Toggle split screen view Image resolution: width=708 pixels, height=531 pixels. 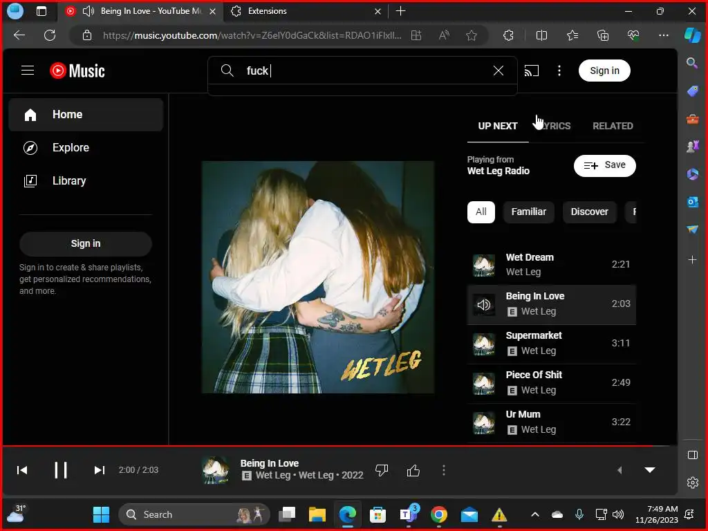[541, 35]
